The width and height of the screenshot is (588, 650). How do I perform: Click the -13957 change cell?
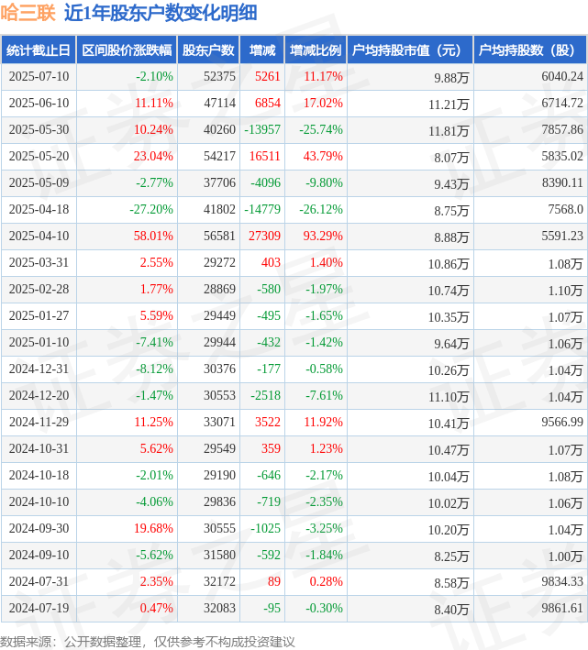point(262,130)
